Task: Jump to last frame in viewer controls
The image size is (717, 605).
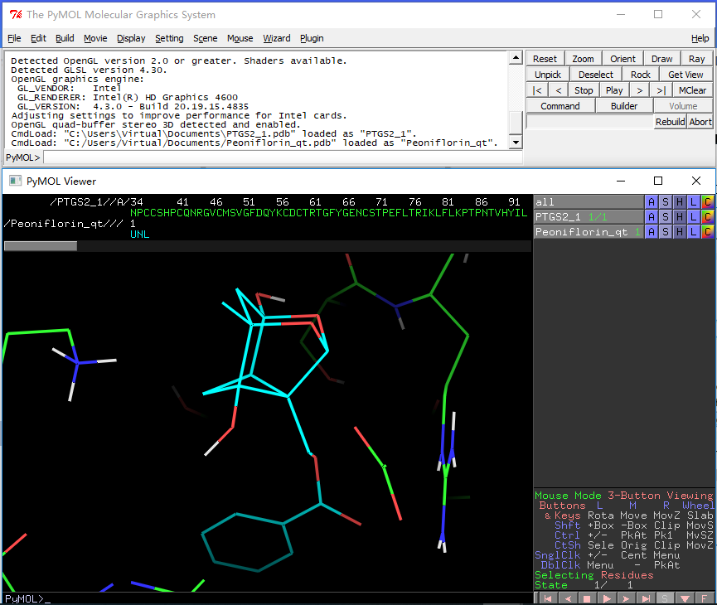Action: (x=646, y=598)
